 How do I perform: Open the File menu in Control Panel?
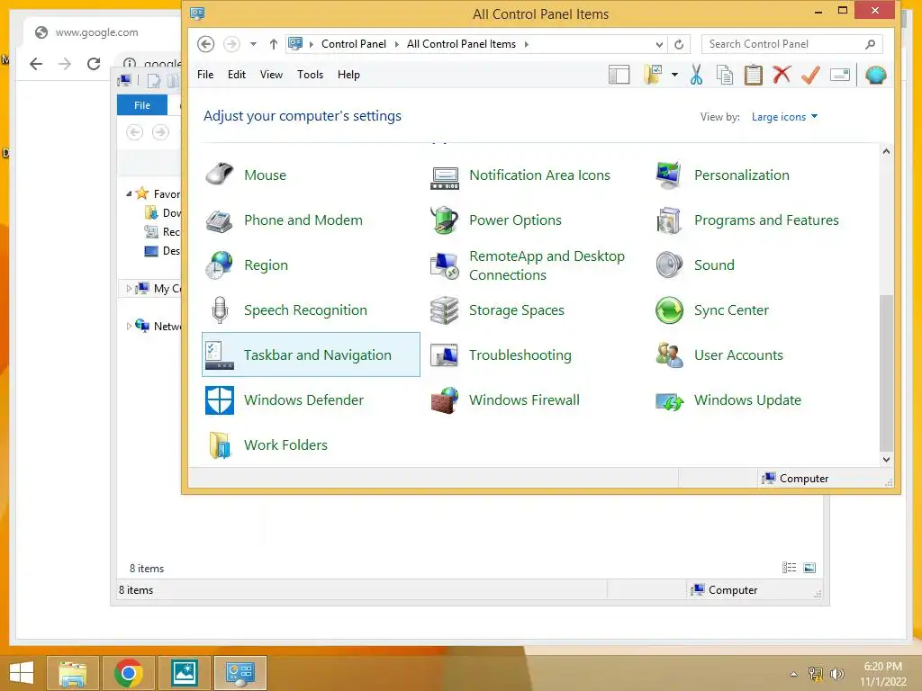click(x=205, y=75)
